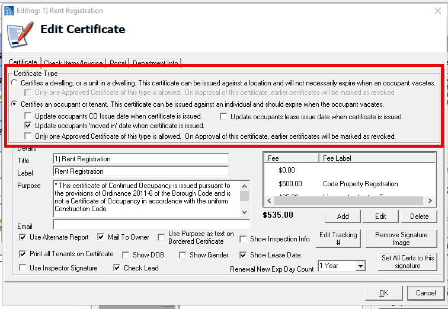Enable Update occupants CO Issue date checkbox
448x309 pixels.
coord(28,117)
